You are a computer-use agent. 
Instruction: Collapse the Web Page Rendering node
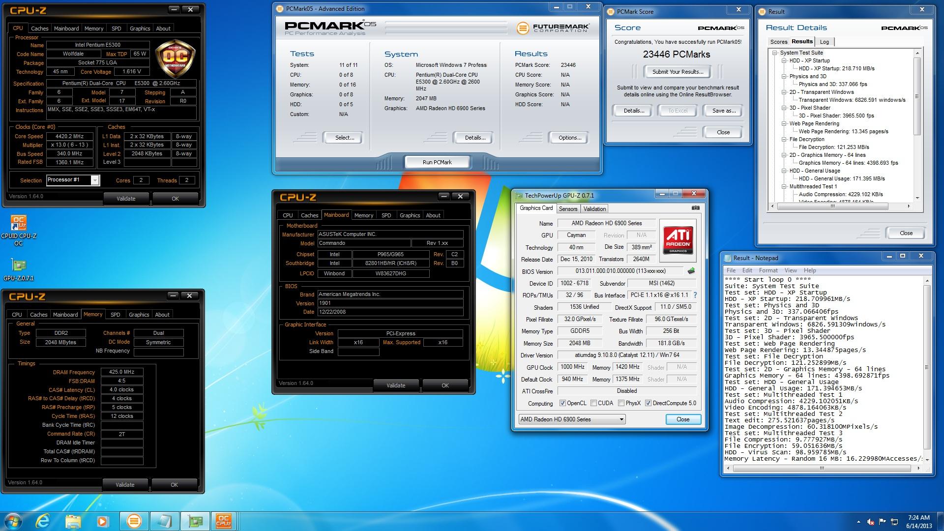[784, 123]
